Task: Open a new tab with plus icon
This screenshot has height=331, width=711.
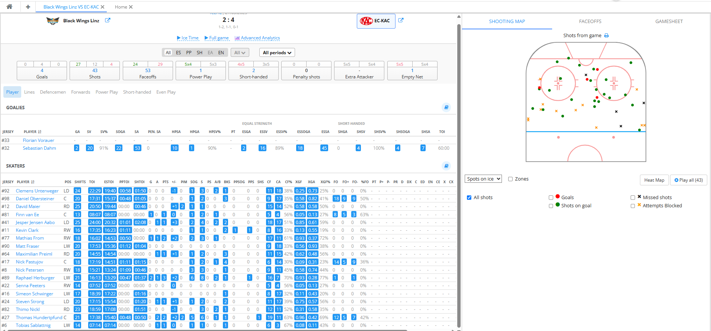Action: point(28,7)
